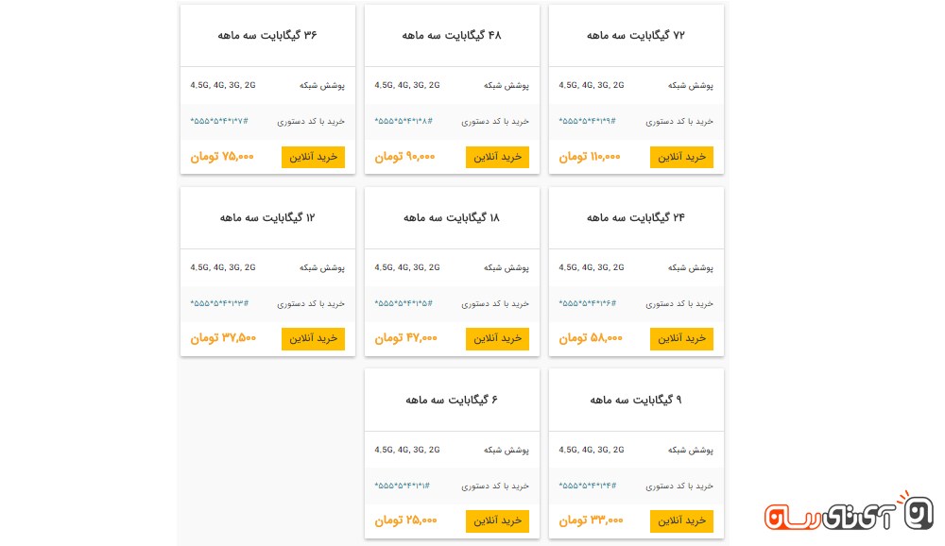The height and width of the screenshot is (546, 945).
Task: Buy the 9 GB three-month package online
Action: tap(681, 520)
